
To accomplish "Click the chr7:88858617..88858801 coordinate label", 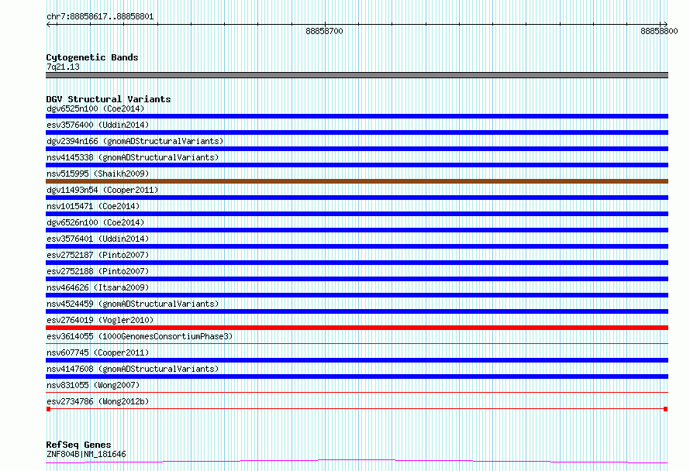I will click(100, 17).
